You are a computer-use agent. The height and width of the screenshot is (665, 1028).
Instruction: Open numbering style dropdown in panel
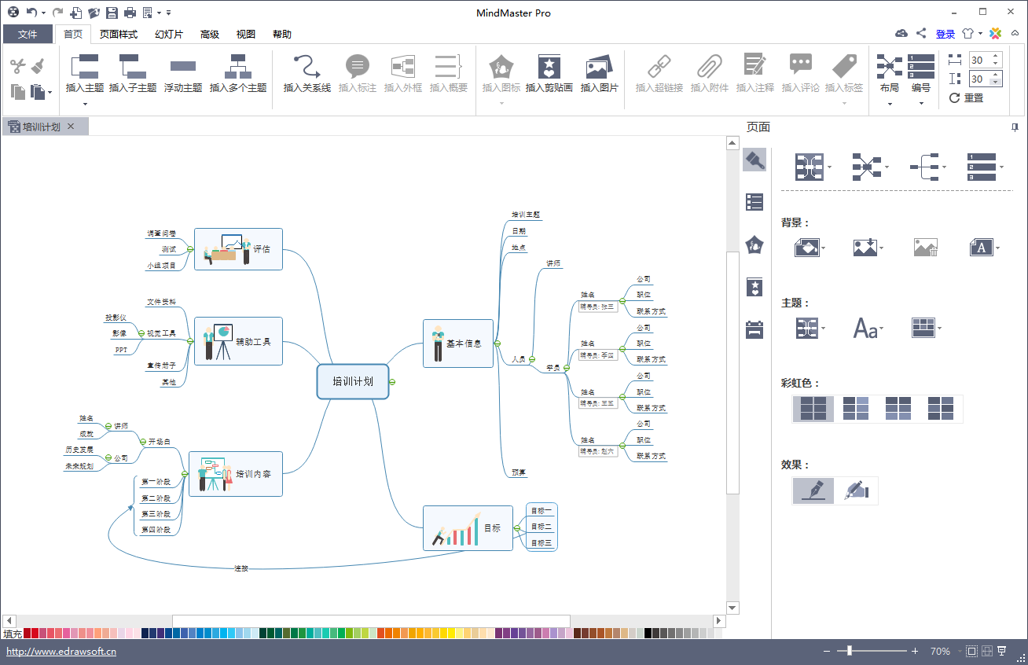986,167
